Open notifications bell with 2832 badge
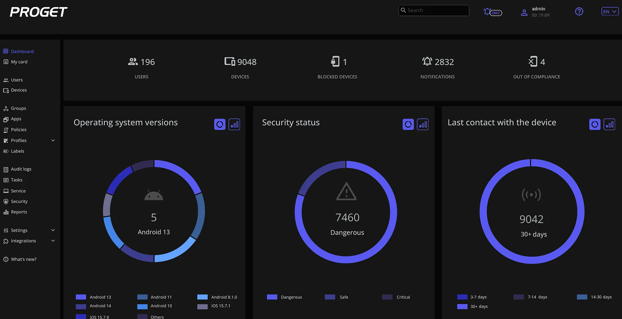The height and width of the screenshot is (319, 622). coord(492,12)
